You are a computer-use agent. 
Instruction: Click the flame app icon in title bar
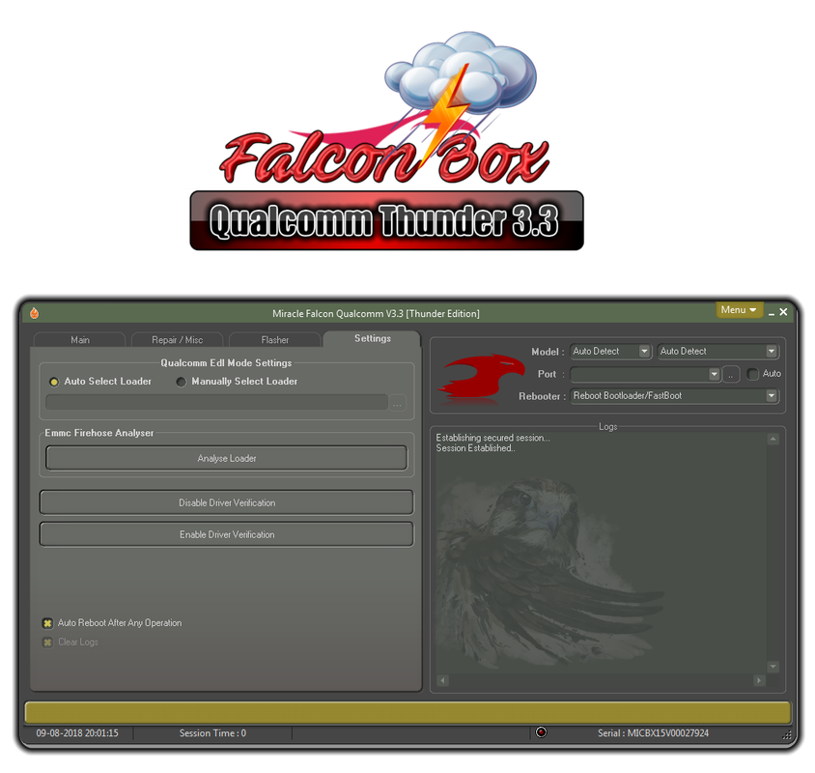35,313
